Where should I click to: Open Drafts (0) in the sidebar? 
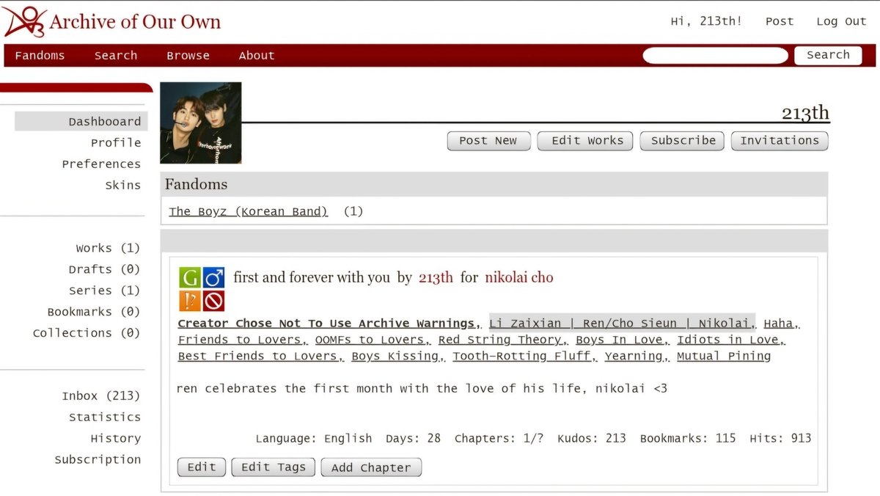click(104, 270)
